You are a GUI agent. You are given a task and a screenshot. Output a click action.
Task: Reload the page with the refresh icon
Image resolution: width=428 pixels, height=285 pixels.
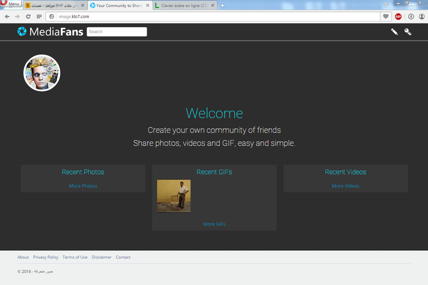coord(28,17)
